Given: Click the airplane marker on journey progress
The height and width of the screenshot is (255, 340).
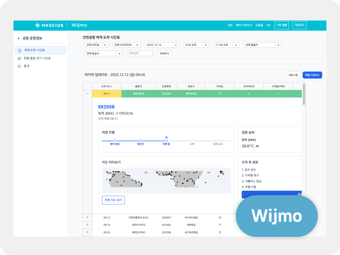Looking at the screenshot, I should point(166,137).
